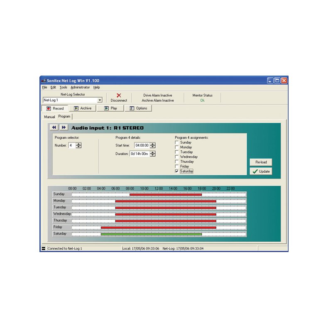Image resolution: width=328 pixels, height=328 pixels.
Task: Click the Drive Alarm Inactive text
Action: 158,95
